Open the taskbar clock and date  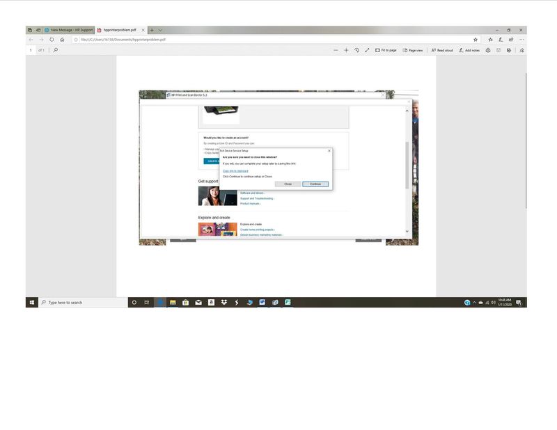pos(504,303)
